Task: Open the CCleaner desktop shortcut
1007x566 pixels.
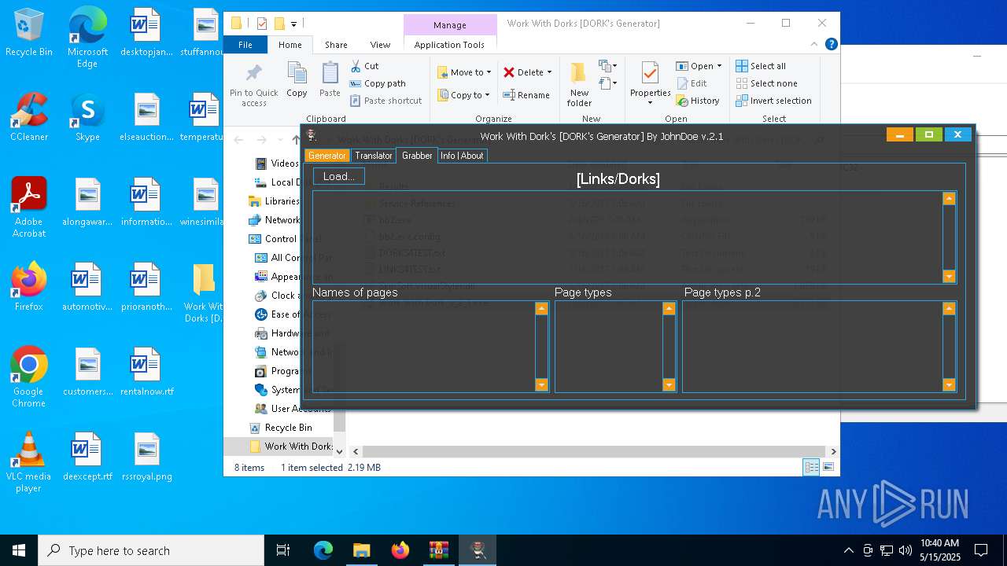Action: pos(29,117)
